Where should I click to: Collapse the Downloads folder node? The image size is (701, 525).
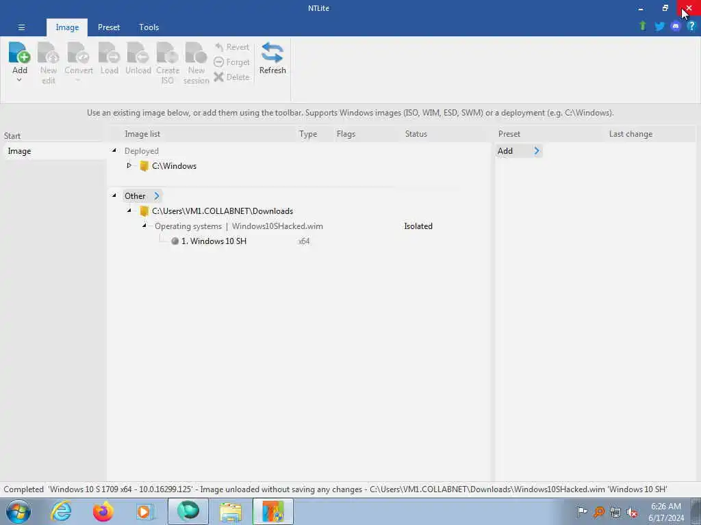click(129, 211)
